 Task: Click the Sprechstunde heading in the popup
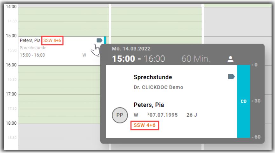153,77
